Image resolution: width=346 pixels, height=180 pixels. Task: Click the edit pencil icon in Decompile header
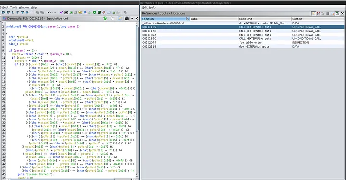point(120,18)
